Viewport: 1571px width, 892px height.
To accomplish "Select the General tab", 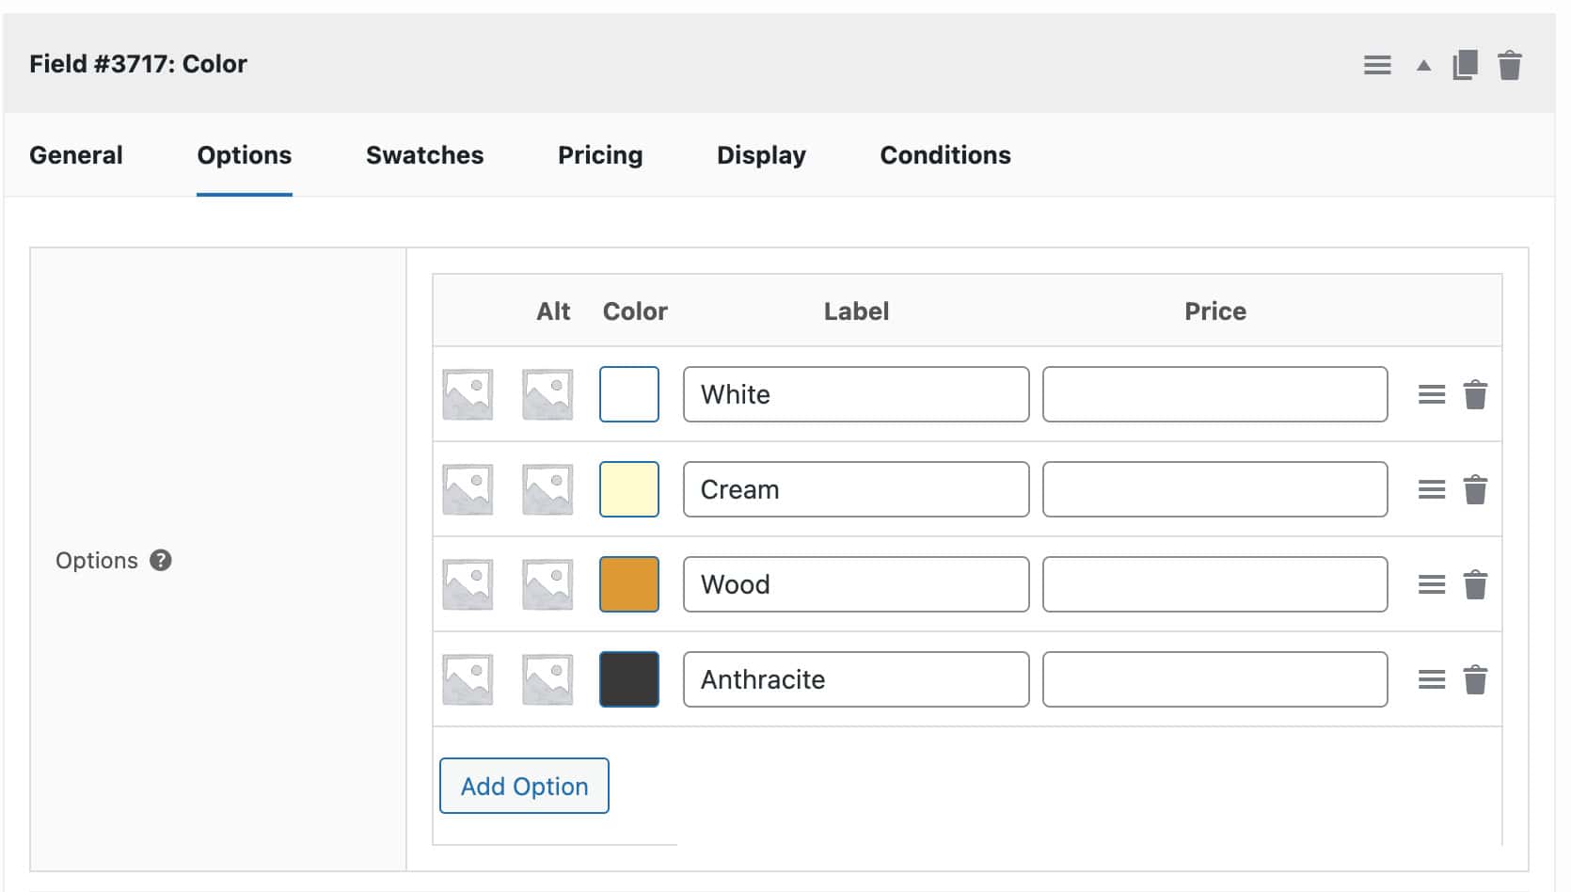I will tap(76, 155).
